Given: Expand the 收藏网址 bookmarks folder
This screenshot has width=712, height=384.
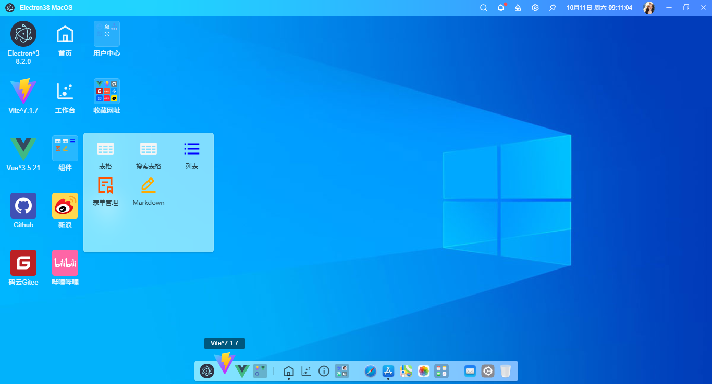Looking at the screenshot, I should (107, 91).
